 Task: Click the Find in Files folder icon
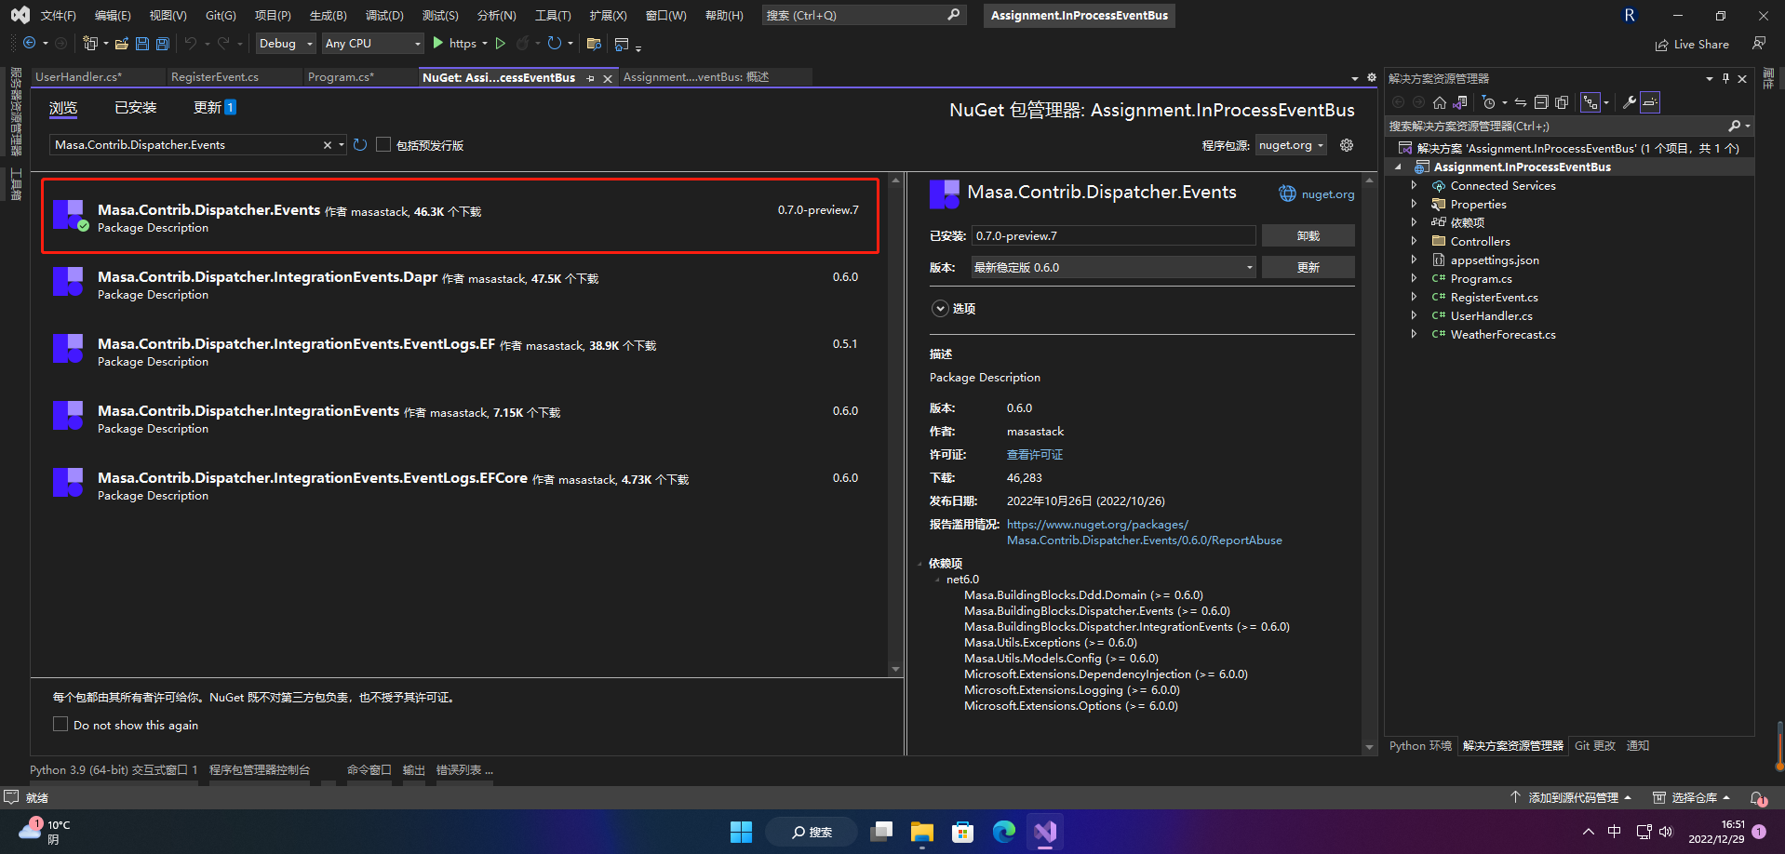594,44
